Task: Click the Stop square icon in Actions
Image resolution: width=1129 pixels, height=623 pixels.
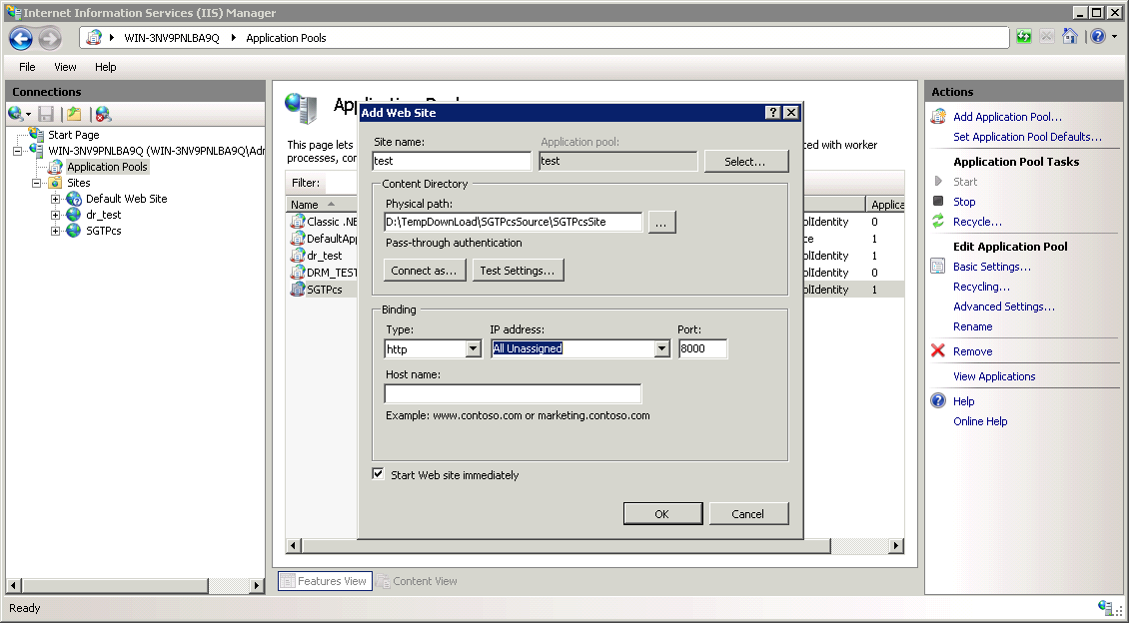Action: (937, 201)
